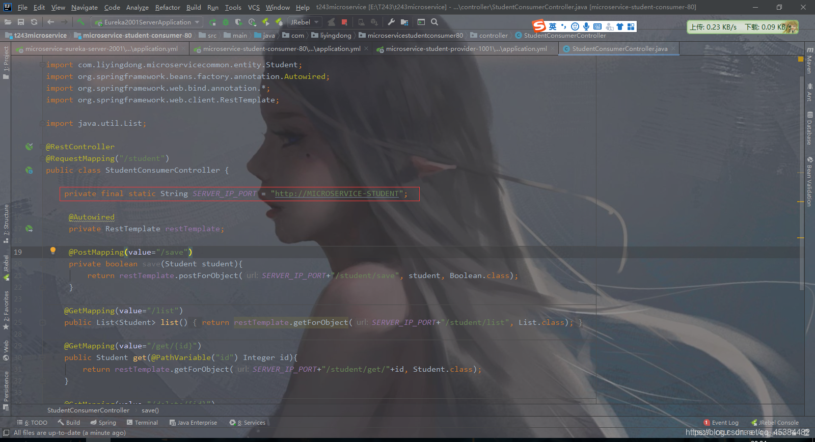Screen dimensions: 815x442
Task: Toggle the Structure tool window
Action: [6, 224]
